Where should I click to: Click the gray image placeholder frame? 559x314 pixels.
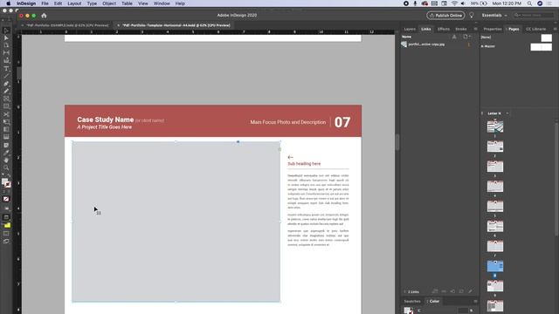click(176, 222)
